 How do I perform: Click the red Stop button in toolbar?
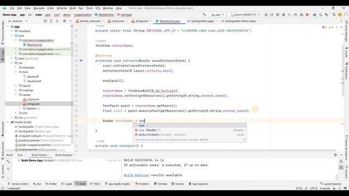click(308, 15)
